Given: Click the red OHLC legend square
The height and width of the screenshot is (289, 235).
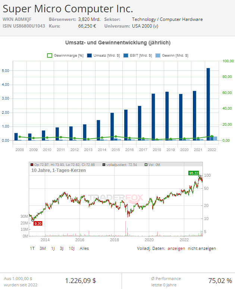Looking at the screenshot, I should 32,164.
